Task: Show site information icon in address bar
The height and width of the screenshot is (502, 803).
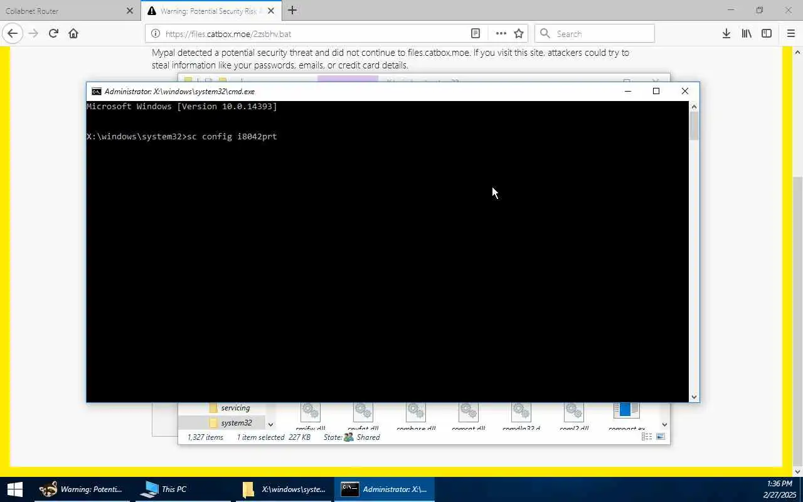Action: pos(155,34)
